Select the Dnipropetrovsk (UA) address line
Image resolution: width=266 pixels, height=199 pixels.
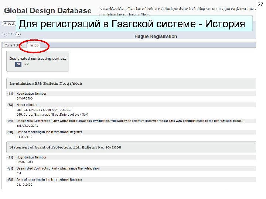52,115
